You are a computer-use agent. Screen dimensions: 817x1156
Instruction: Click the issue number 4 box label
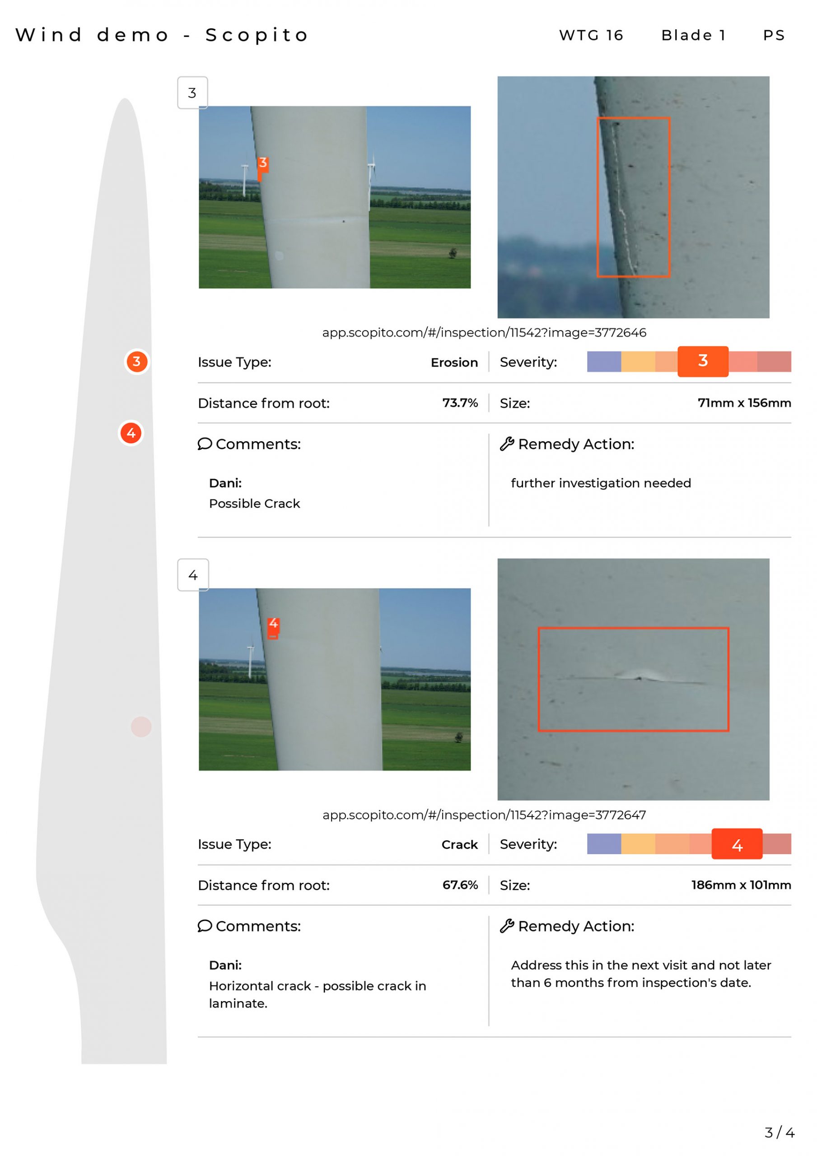193,575
